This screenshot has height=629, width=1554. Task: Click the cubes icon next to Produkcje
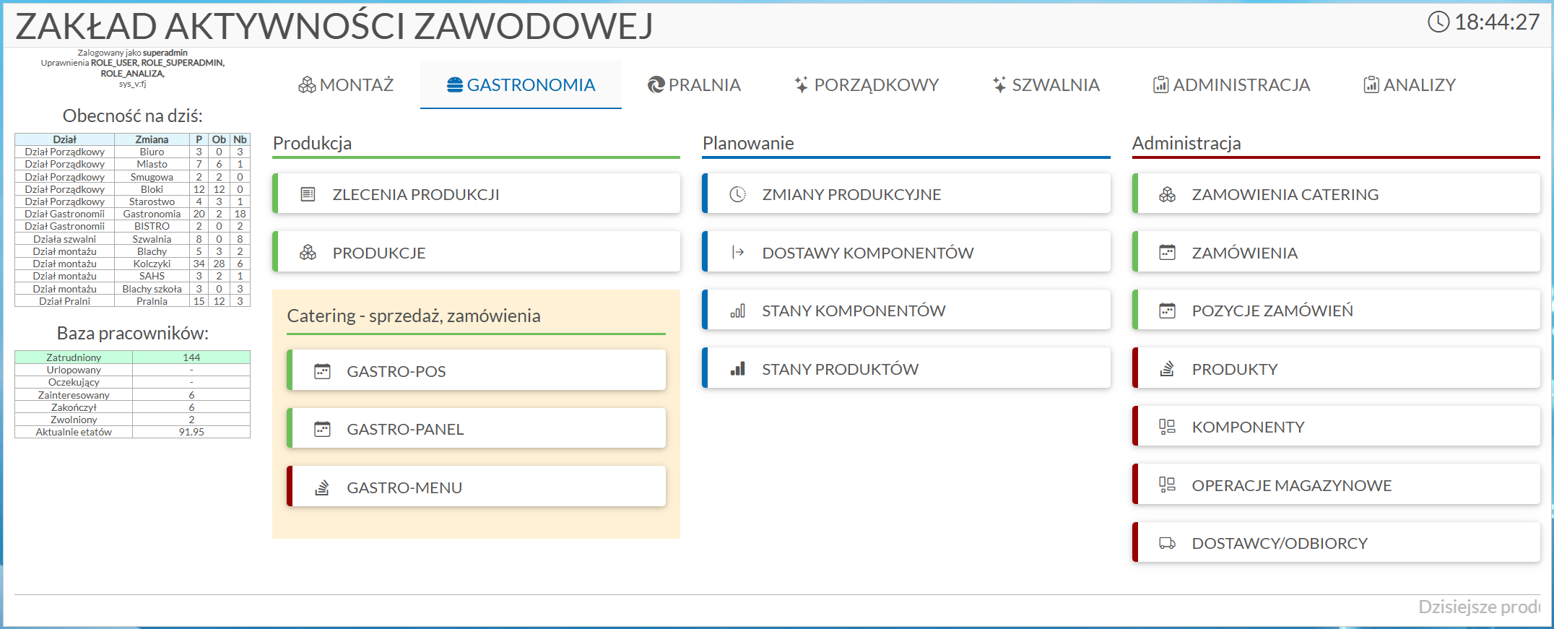point(308,253)
